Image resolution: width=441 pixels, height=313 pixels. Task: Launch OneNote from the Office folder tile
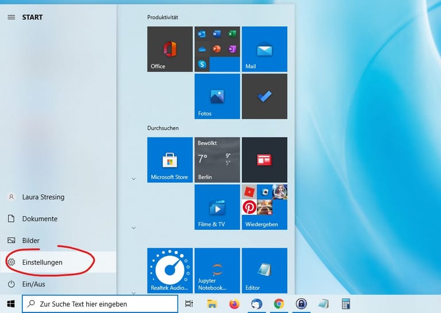pyautogui.click(x=232, y=49)
